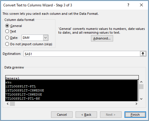Close the Text to Columns wizard window
This screenshot has height=121, width=149.
tap(141, 5)
